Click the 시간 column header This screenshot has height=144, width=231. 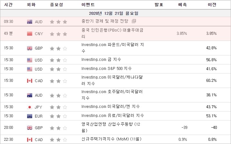coord(8,5)
